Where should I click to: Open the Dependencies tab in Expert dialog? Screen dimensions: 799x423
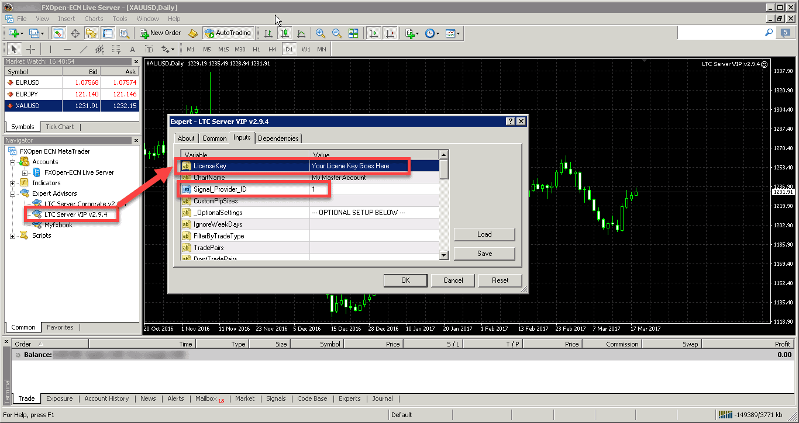[x=278, y=138]
